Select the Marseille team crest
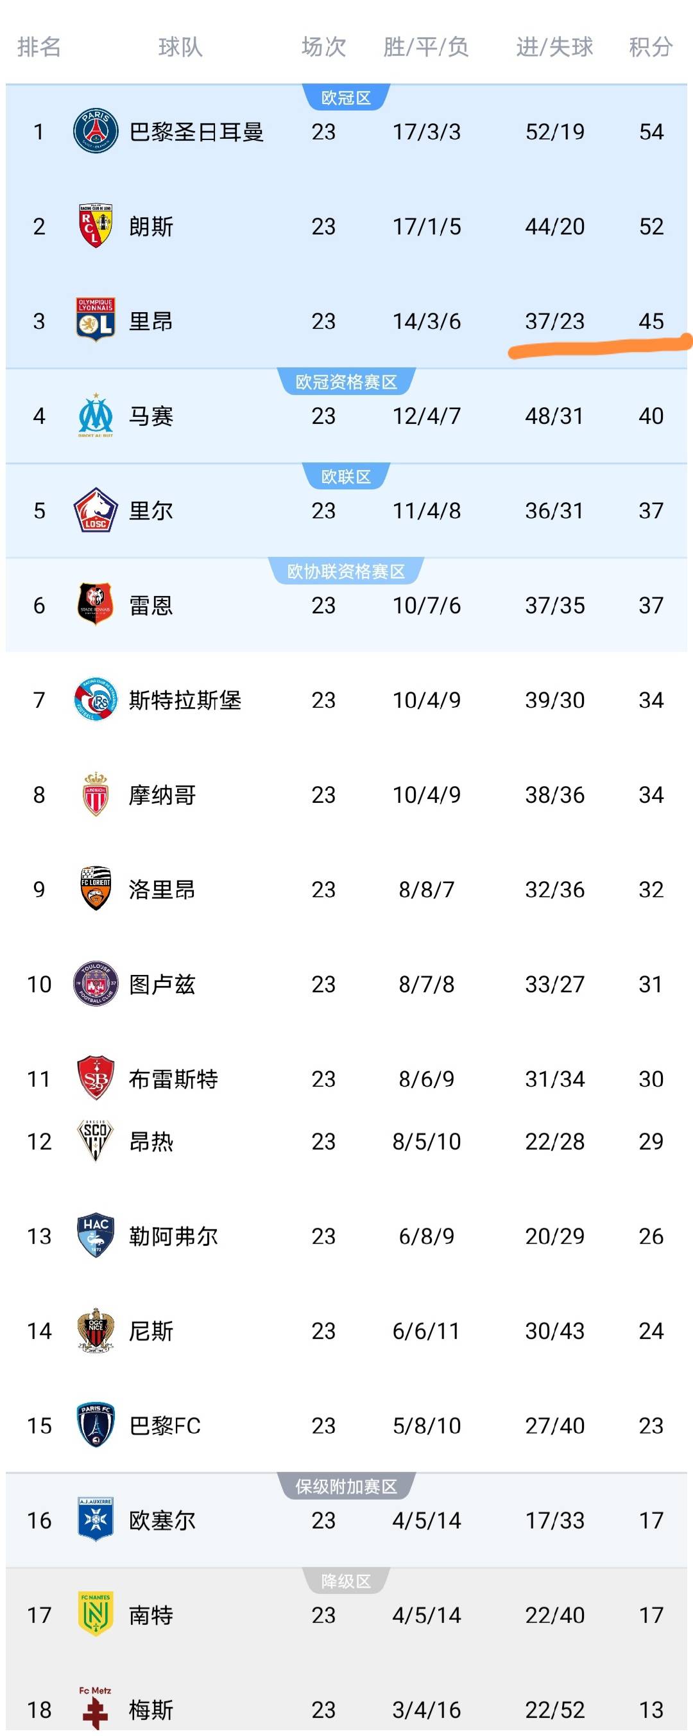The image size is (693, 1736). tap(96, 415)
